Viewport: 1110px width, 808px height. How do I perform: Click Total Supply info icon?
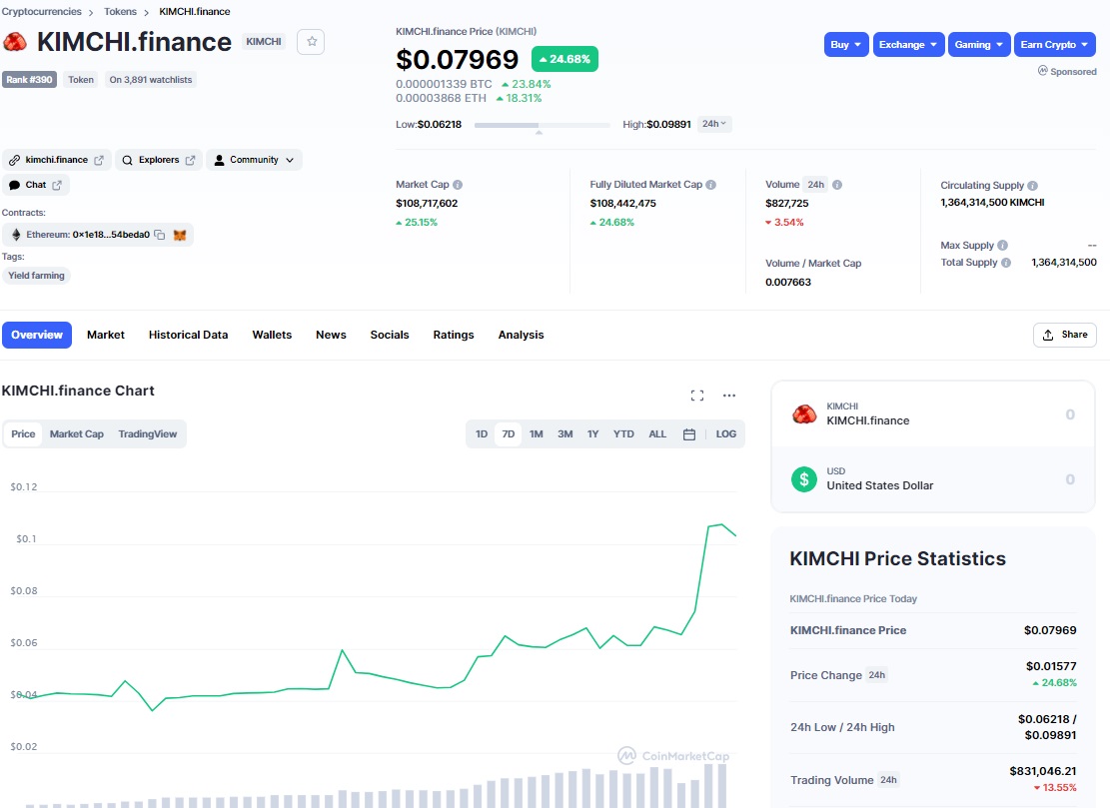[1006, 263]
